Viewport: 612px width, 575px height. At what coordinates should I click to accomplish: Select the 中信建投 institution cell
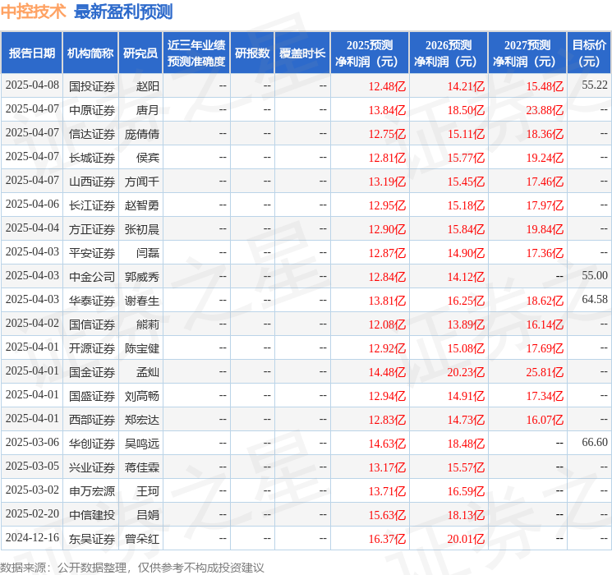tap(92, 515)
